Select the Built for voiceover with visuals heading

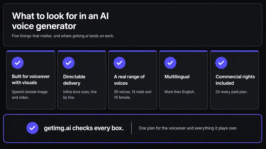pyautogui.click(x=31, y=80)
